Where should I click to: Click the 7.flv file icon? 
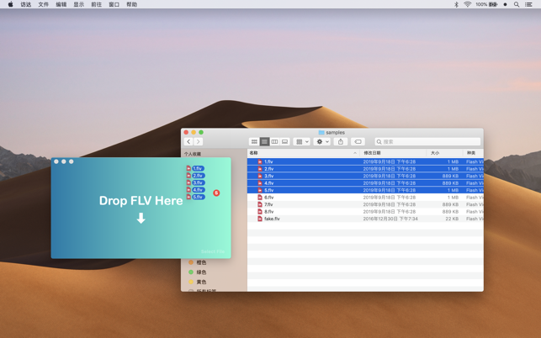(x=260, y=204)
